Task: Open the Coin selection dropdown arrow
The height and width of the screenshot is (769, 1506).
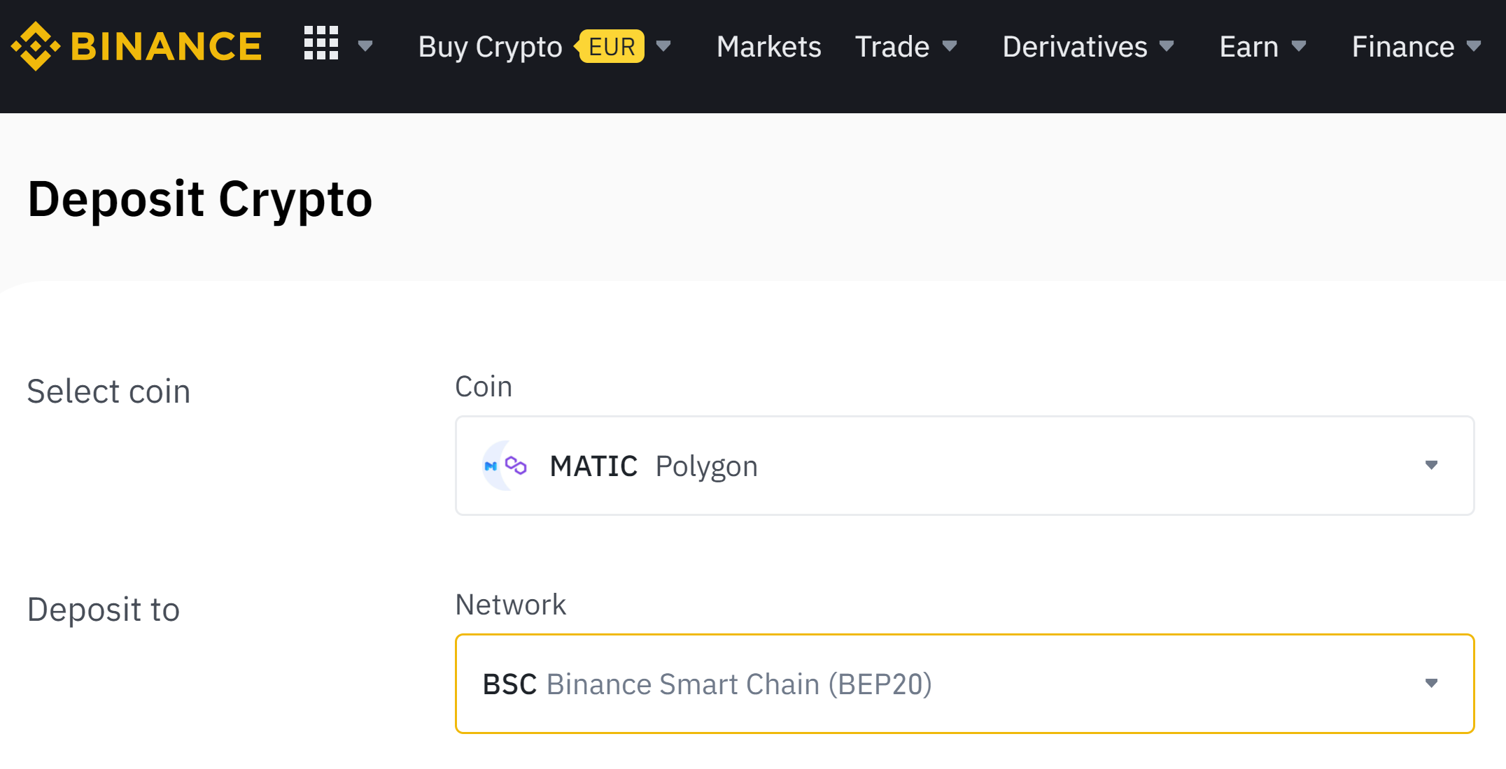Action: tap(1431, 466)
